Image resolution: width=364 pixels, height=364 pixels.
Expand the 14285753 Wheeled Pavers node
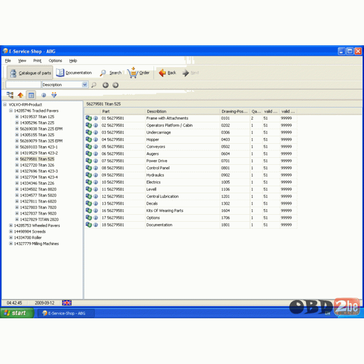click(11, 225)
